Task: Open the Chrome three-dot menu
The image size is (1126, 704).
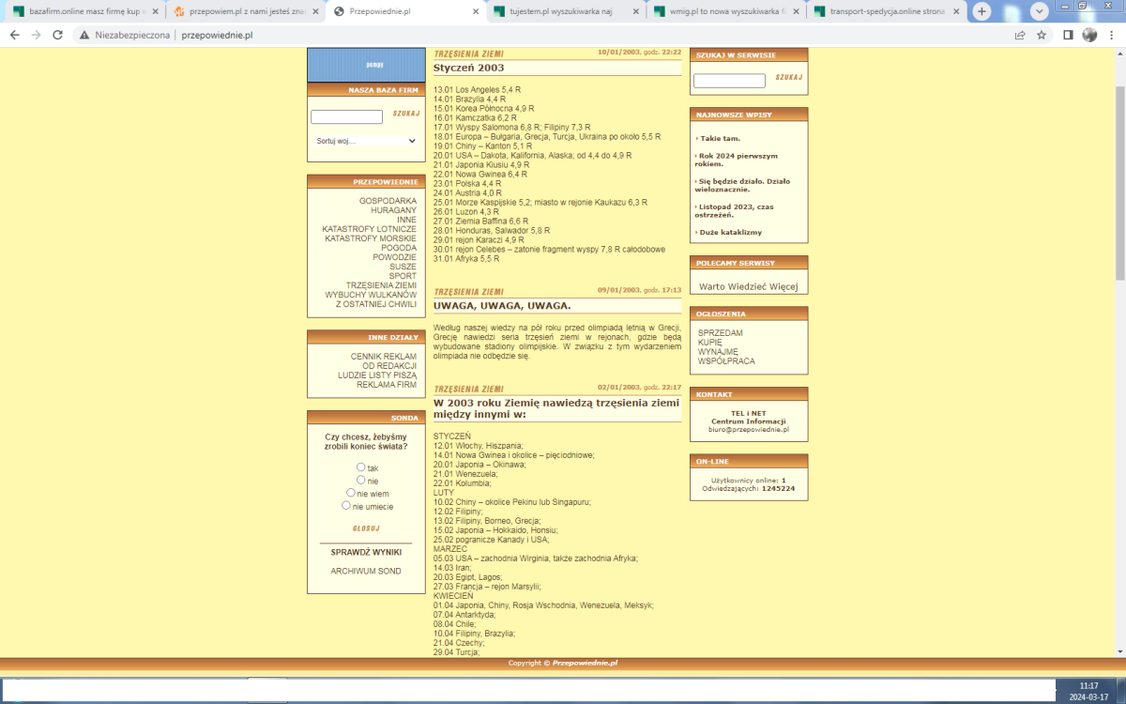Action: (x=1111, y=35)
